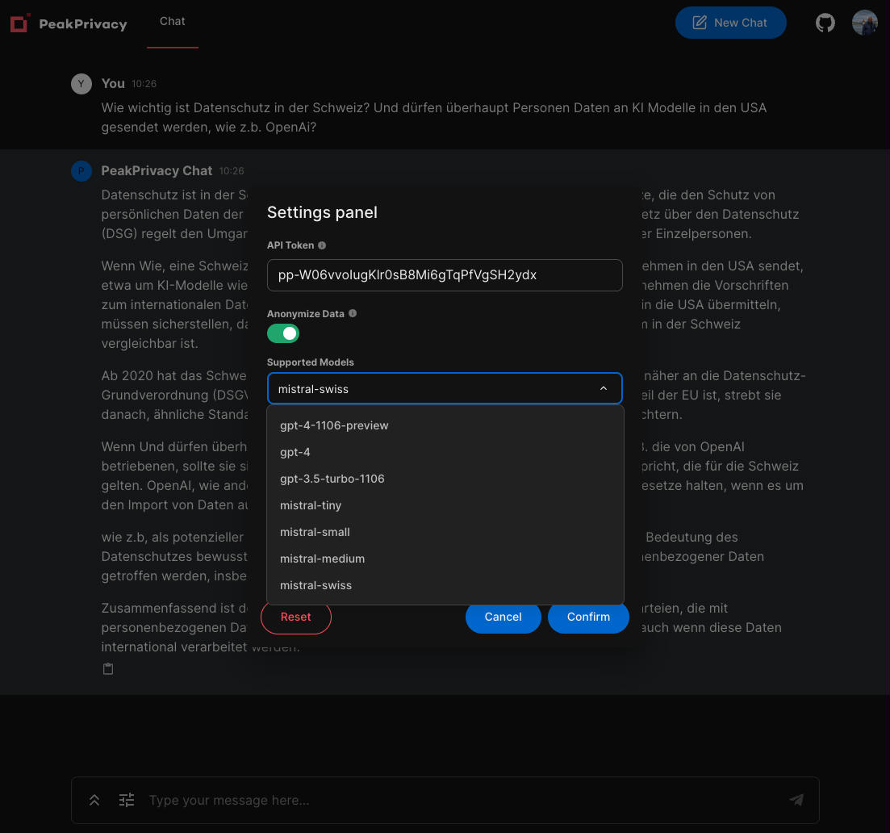
Task: Click the 'Y' user avatar icon
Action: point(81,83)
